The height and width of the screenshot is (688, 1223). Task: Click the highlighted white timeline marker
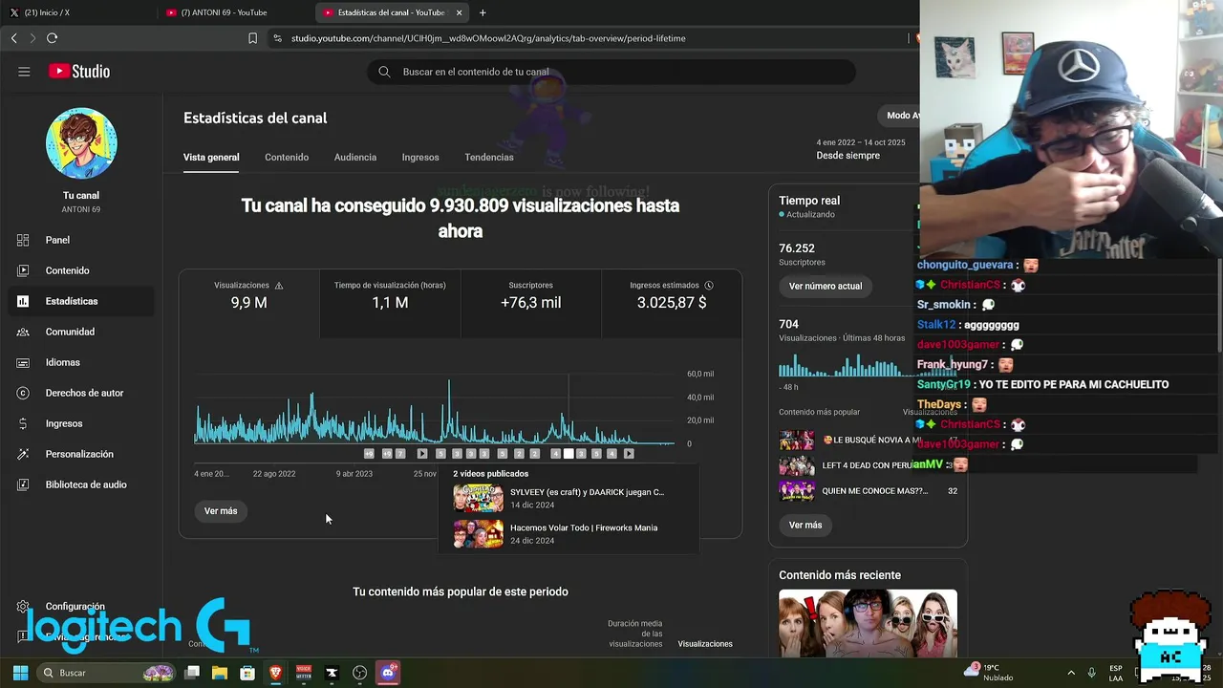569,454
